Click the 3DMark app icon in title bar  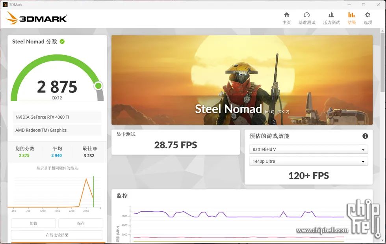[5, 4]
